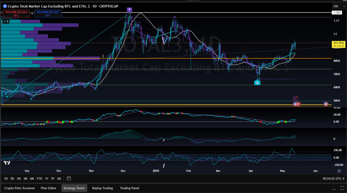Click the Sep label on time axis
Screen dimensions: 347x193
click(x=27, y=171)
